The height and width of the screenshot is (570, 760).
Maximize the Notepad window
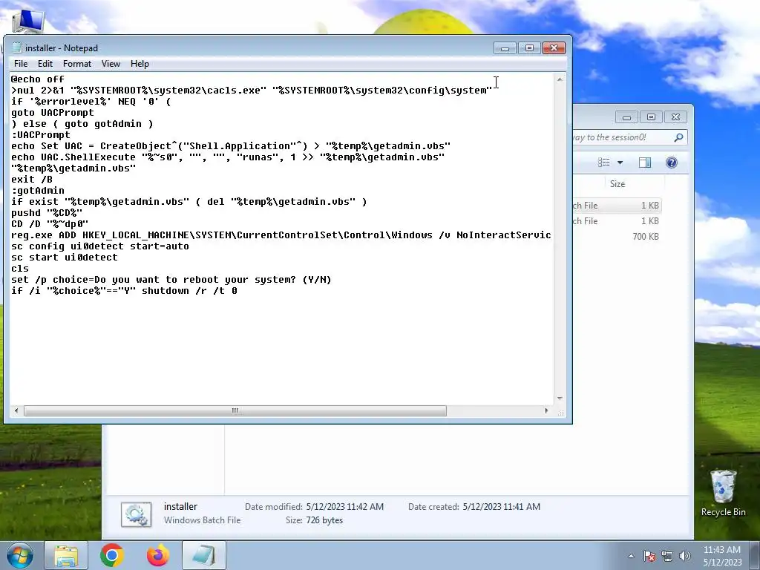pyautogui.click(x=529, y=48)
